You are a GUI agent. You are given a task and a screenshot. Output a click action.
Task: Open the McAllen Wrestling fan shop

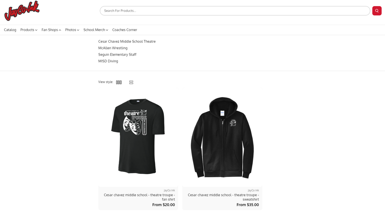click(x=113, y=48)
